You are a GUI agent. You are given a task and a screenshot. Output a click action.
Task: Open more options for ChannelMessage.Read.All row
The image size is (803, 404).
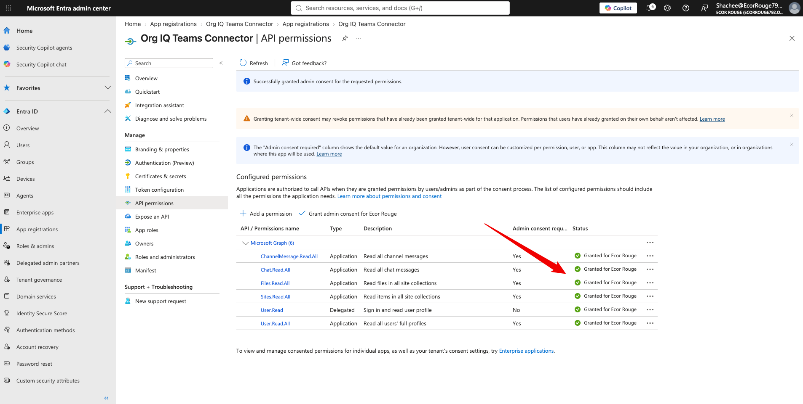[650, 256]
